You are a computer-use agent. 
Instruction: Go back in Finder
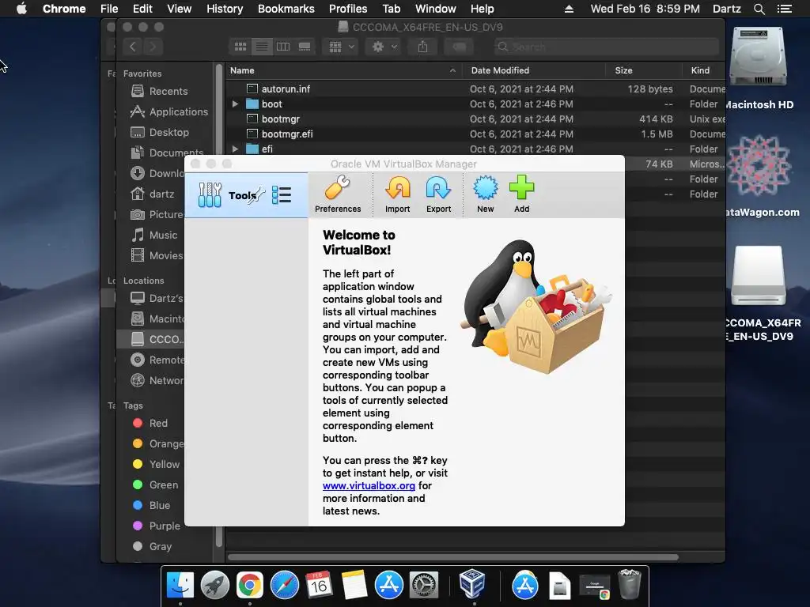click(133, 47)
